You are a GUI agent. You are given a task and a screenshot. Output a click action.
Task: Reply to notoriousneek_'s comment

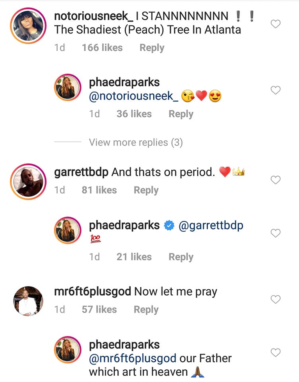pyautogui.click(x=151, y=48)
